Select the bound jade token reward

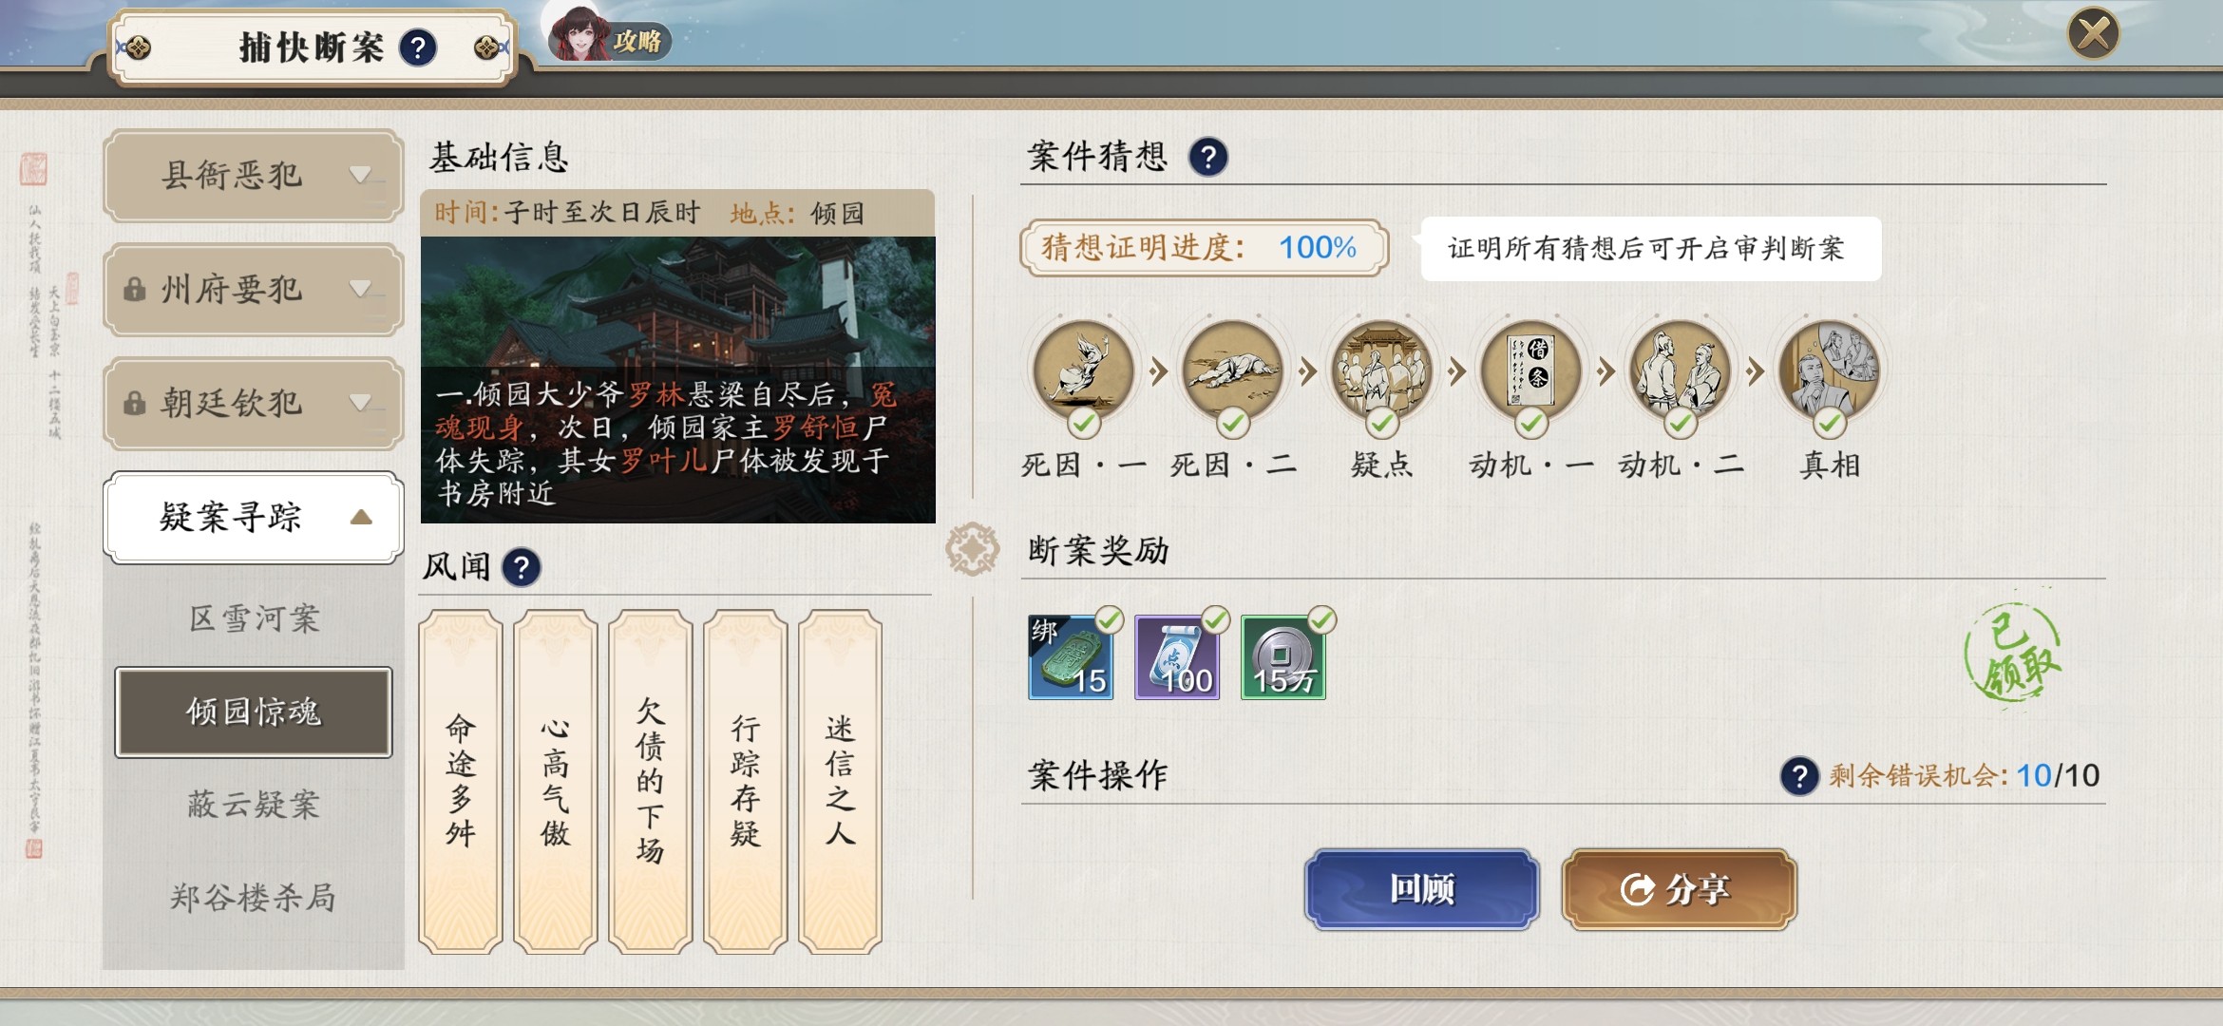point(1070,657)
